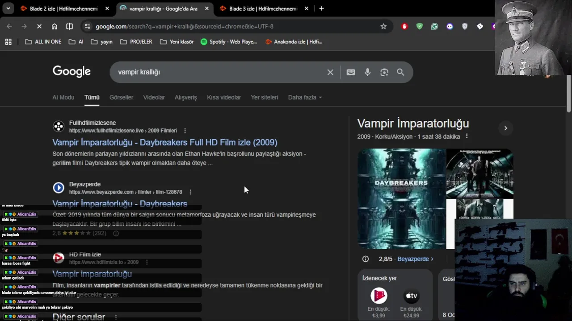Viewport: 572px width, 321px height.
Task: Switch to Görseller results tab
Action: click(122, 97)
